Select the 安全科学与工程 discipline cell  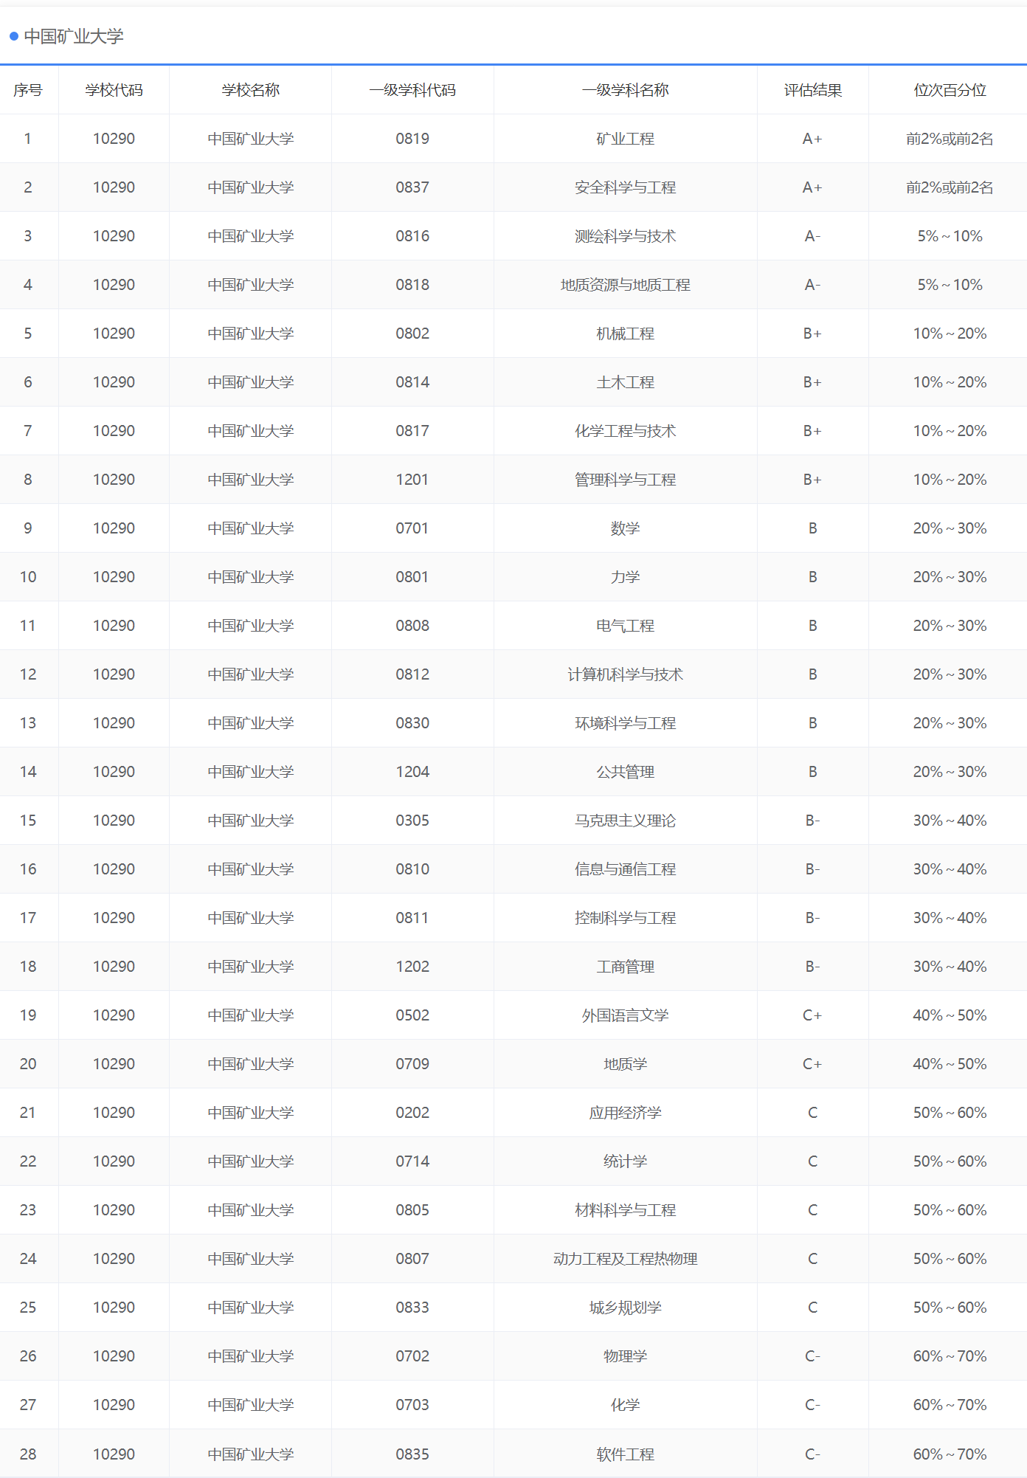625,187
